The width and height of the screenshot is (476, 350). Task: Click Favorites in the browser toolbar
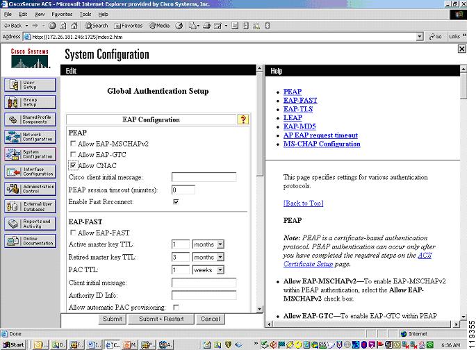tap(129, 26)
